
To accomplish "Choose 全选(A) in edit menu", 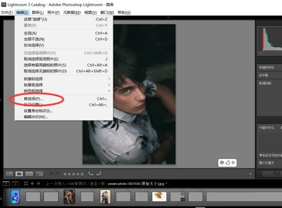I will tap(64, 33).
